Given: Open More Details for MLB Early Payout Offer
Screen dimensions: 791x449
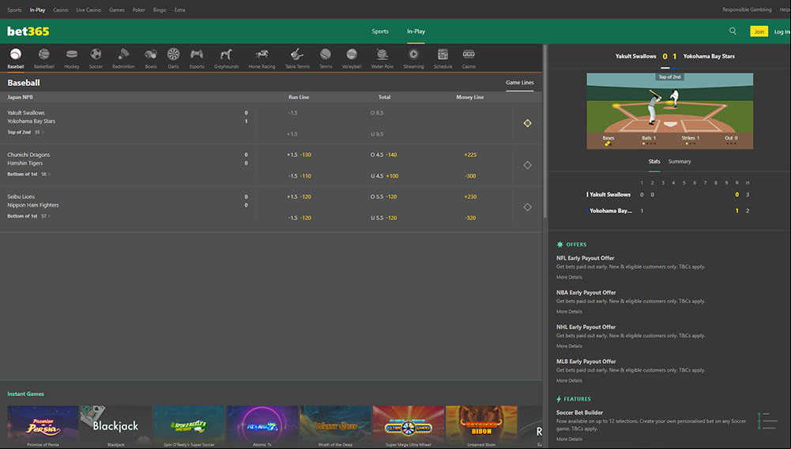Looking at the screenshot, I should click(x=569, y=380).
